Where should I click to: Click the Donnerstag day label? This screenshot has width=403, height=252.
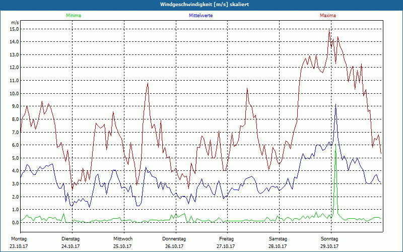pyautogui.click(x=174, y=239)
